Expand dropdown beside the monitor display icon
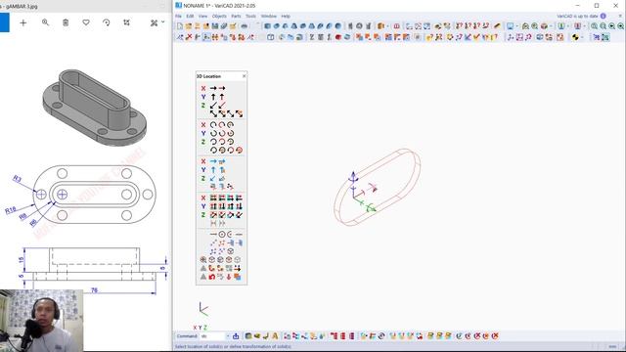 click(517, 26)
